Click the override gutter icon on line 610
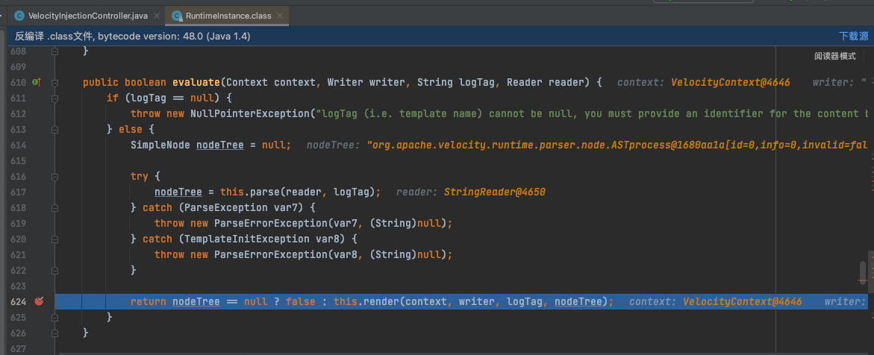This screenshot has height=355, width=874. click(37, 83)
